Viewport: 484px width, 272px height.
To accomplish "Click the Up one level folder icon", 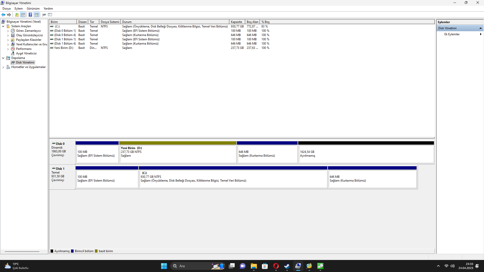I will coord(17,15).
